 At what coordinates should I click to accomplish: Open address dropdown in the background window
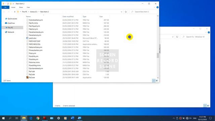[x=173, y=37]
